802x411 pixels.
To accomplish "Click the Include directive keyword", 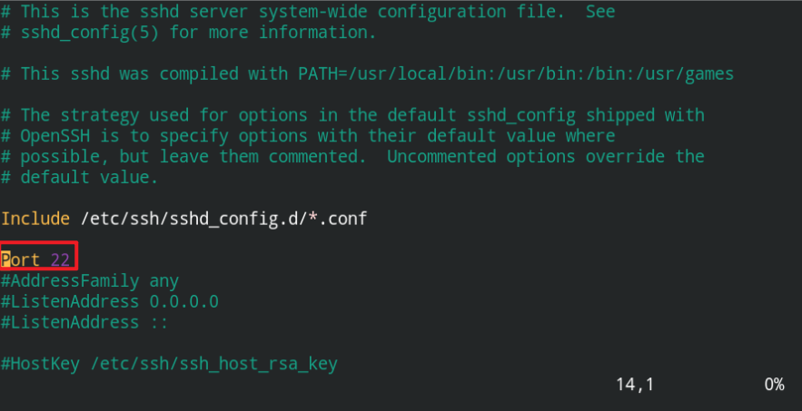I will 35,219.
